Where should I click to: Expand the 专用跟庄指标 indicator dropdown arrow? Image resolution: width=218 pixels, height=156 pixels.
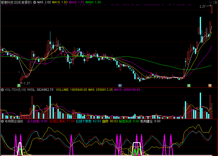tap(2, 121)
